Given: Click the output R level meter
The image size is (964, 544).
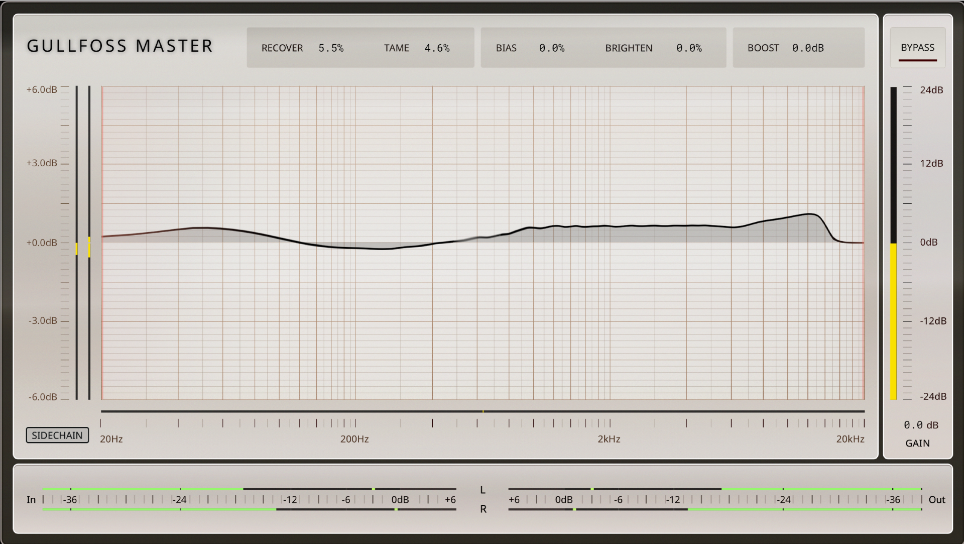Looking at the screenshot, I should pos(715,509).
